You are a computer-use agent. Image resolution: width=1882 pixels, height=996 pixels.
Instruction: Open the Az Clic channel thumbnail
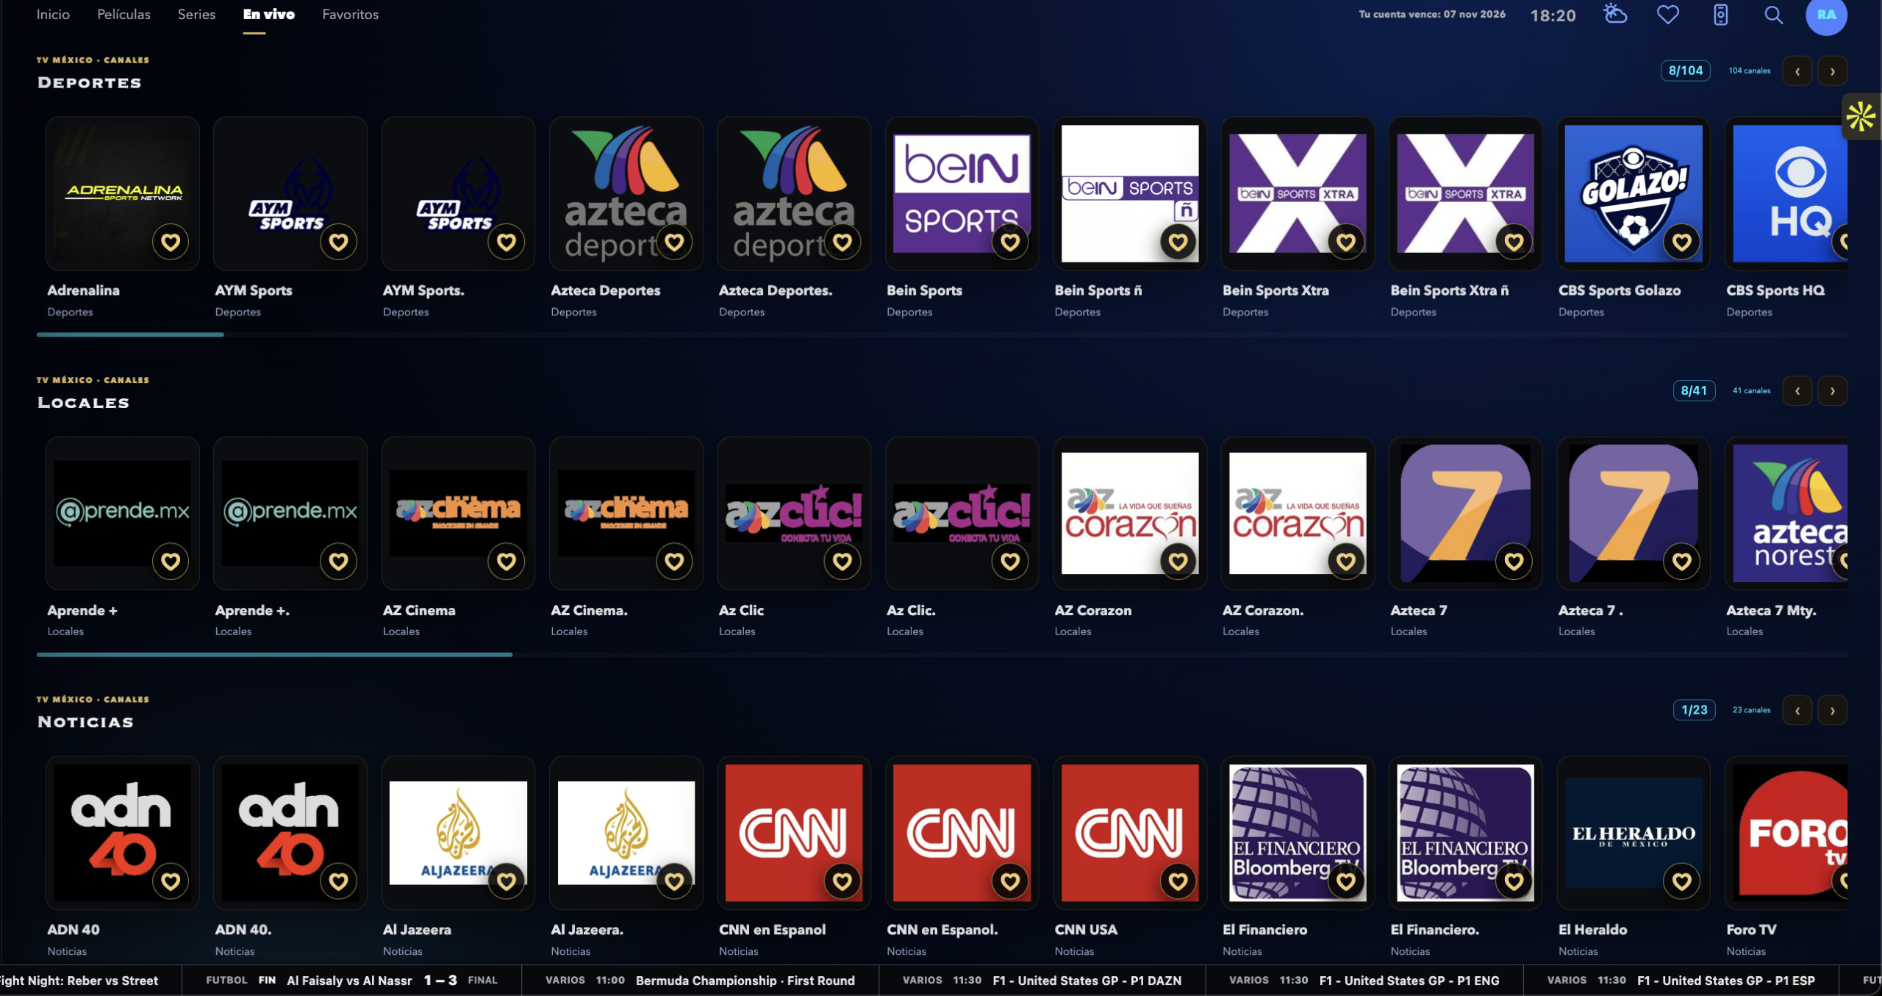(x=794, y=513)
